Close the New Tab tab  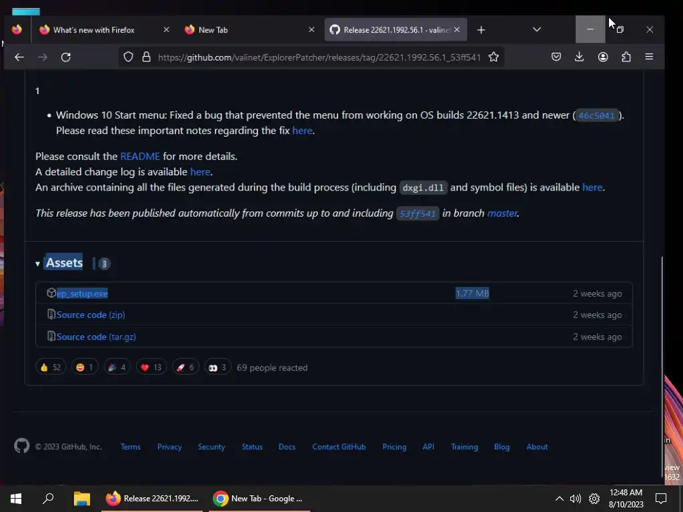point(311,29)
